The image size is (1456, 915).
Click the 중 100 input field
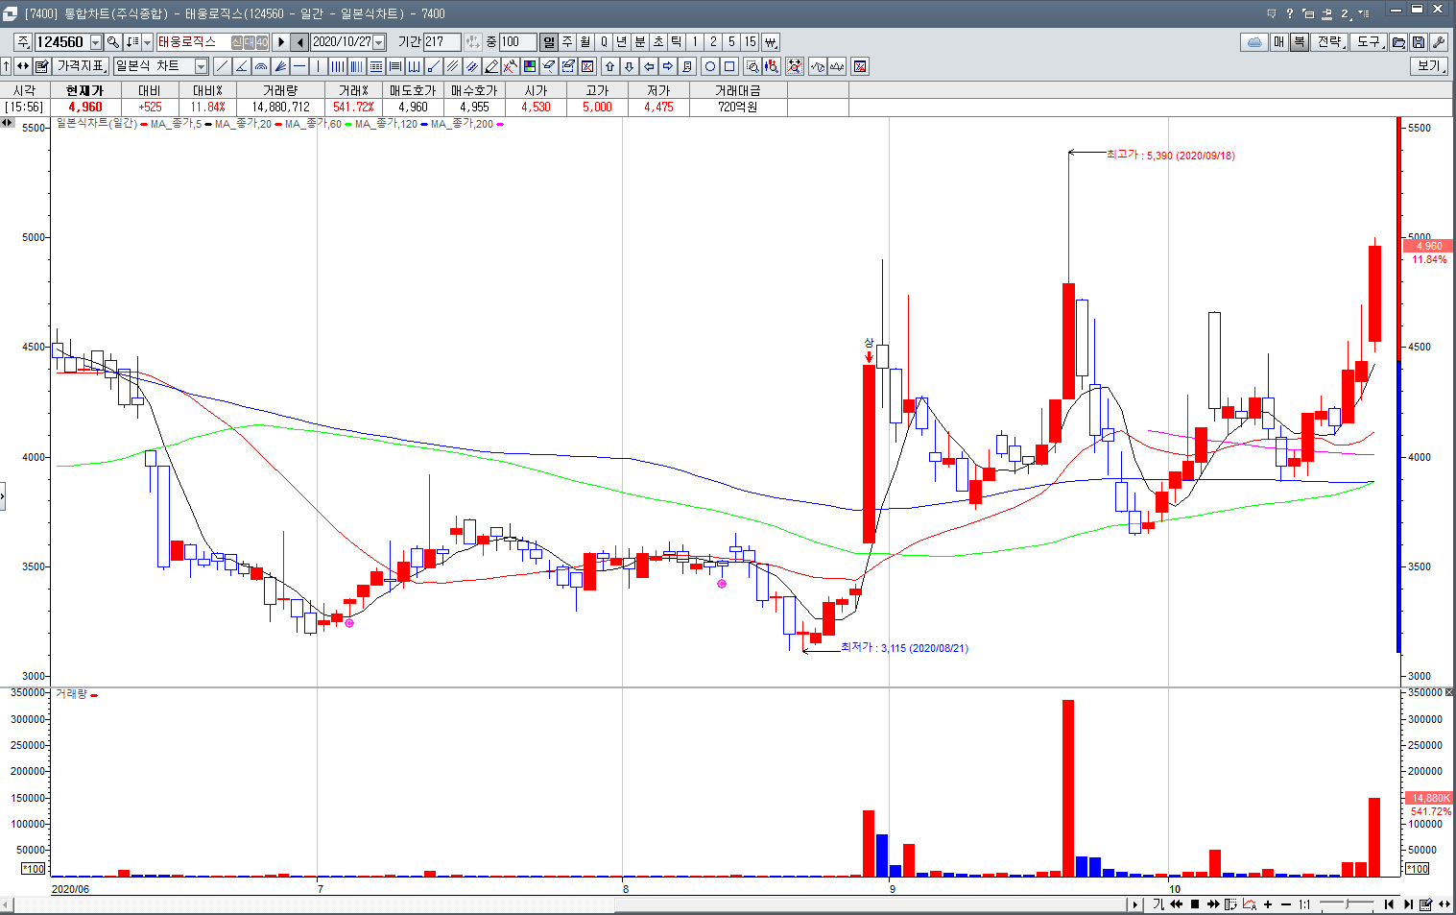point(517,42)
